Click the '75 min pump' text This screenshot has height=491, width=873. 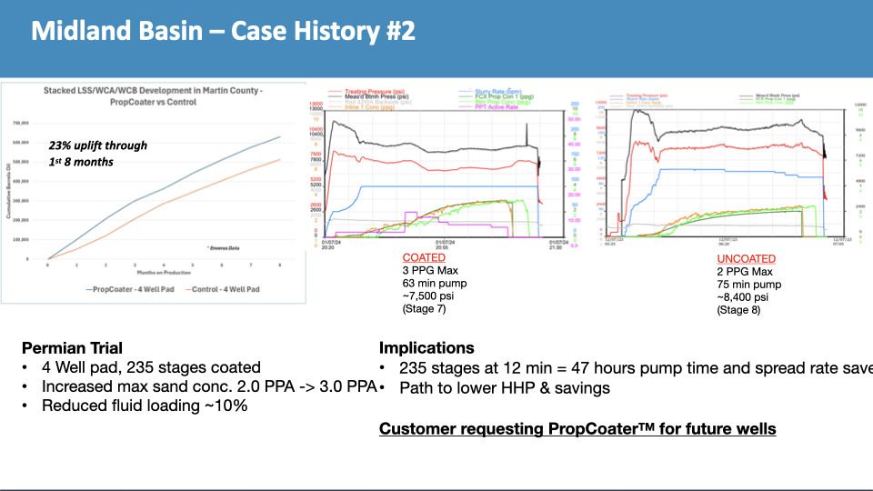pyautogui.click(x=748, y=285)
